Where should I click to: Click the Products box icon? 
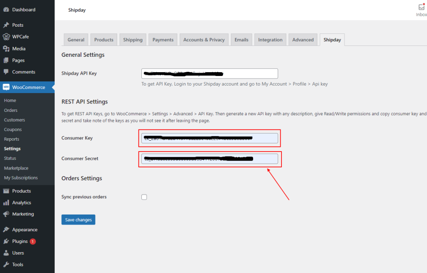(x=6, y=191)
